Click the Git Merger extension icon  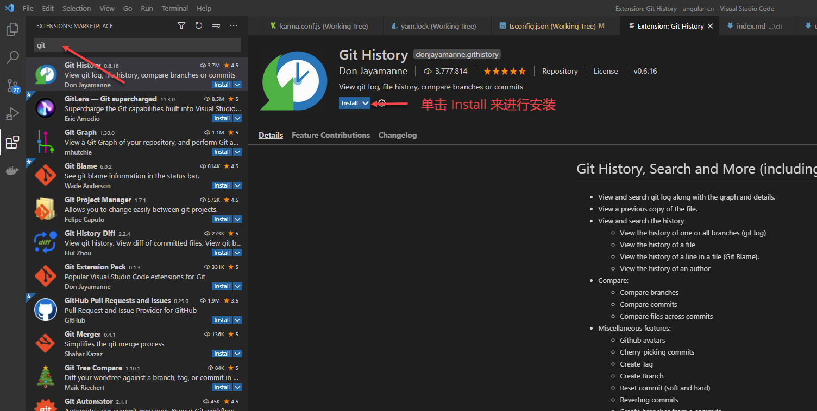[x=46, y=344]
